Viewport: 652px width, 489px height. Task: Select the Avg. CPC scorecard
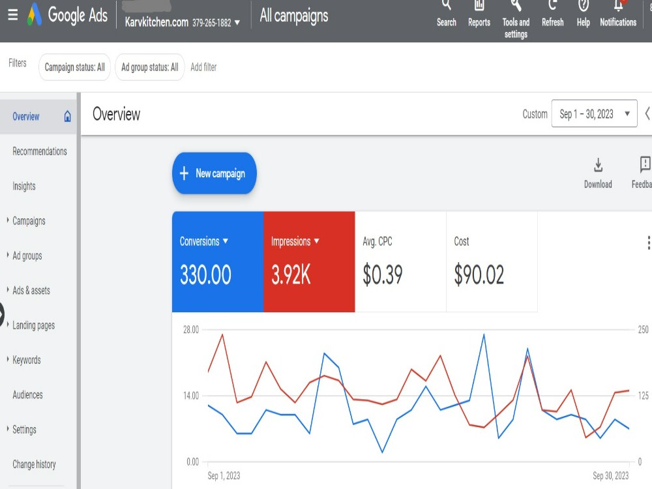(400, 261)
